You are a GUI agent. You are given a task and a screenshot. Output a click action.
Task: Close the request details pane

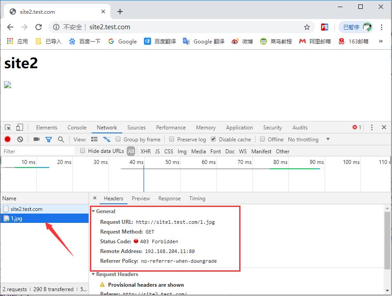pyautogui.click(x=95, y=198)
